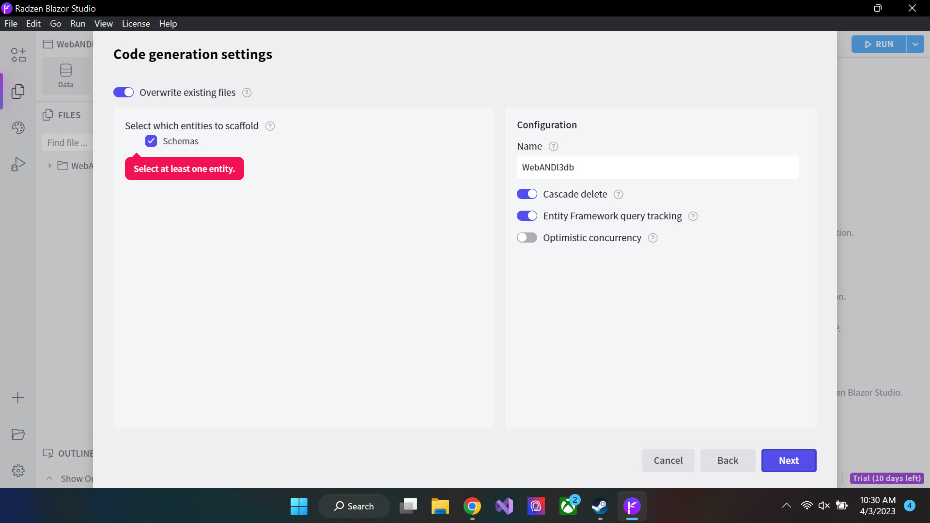Open the settings gear in the sidebar
This screenshot has width=930, height=523.
tap(18, 470)
